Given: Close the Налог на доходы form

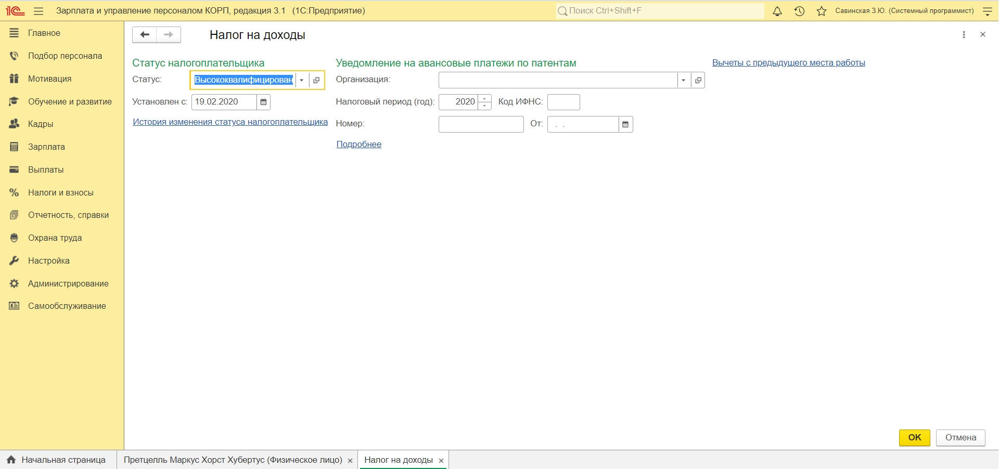Looking at the screenshot, I should point(983,35).
